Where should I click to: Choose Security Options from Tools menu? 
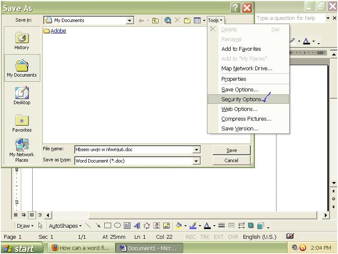[x=241, y=99]
